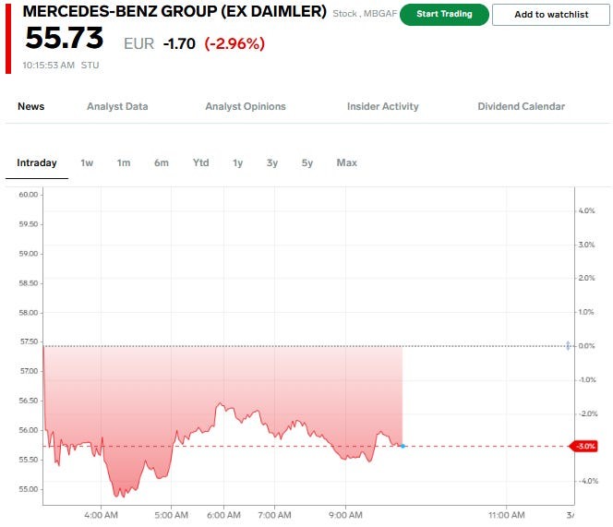Open the News tab

(x=30, y=106)
